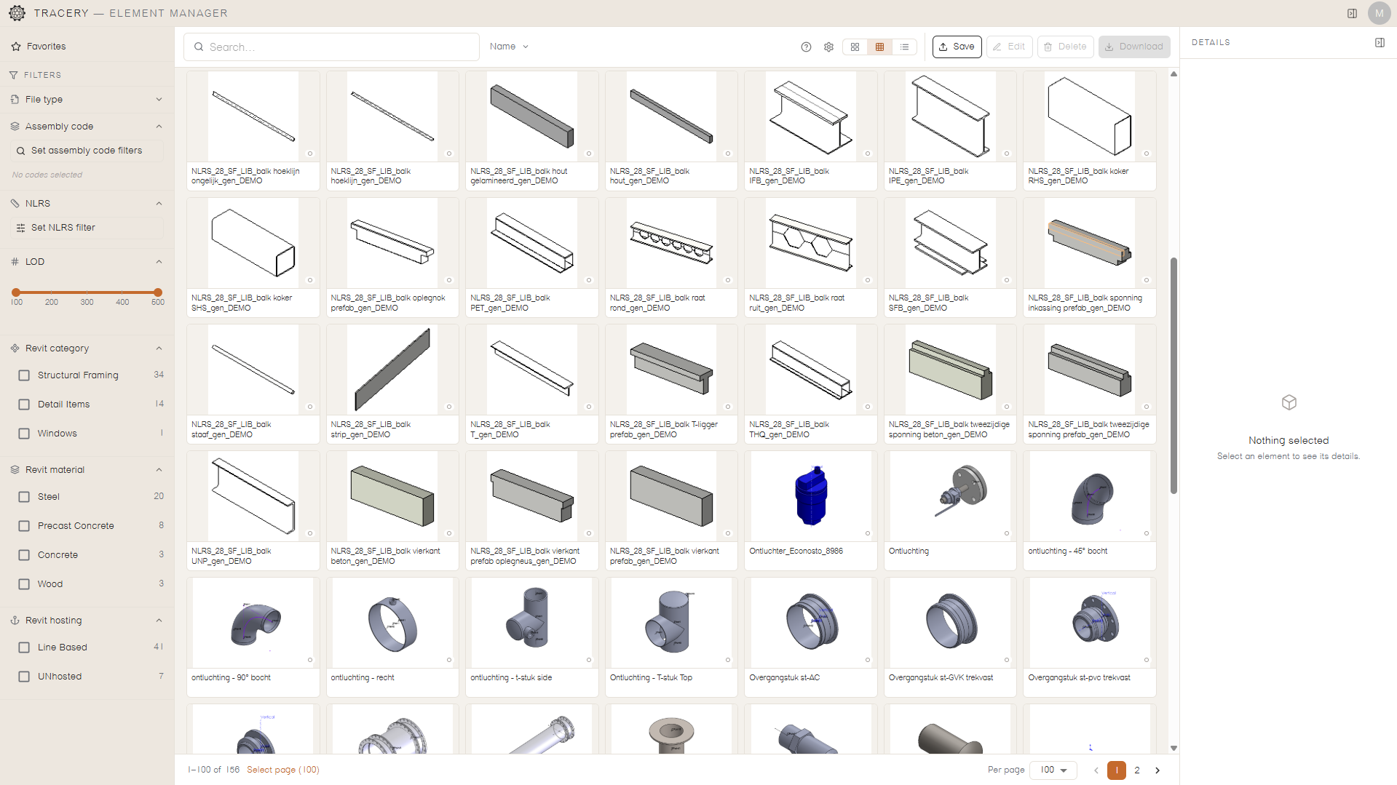Check the Precast Concrete filter
Image resolution: width=1397 pixels, height=785 pixels.
point(24,526)
